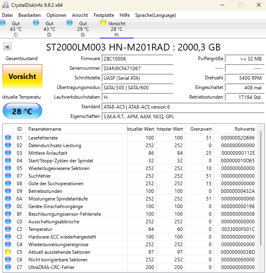
Task: Click the Übertragungsmodus field
Action: [x=138, y=87]
